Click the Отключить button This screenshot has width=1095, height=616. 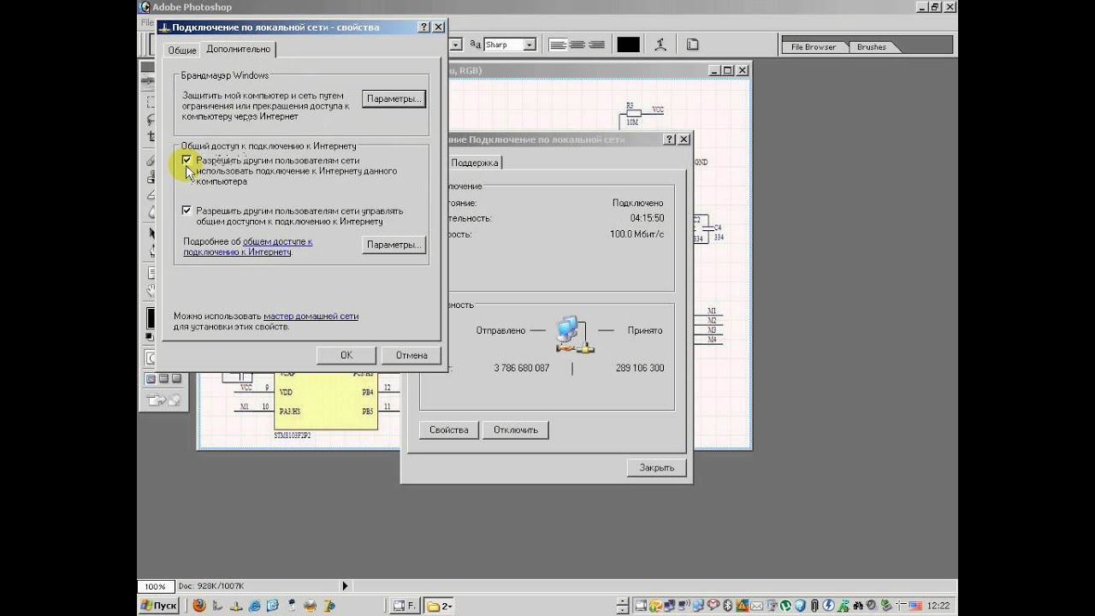pos(516,429)
